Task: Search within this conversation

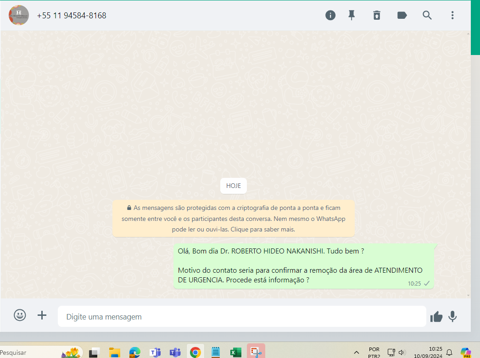Action: 427,15
